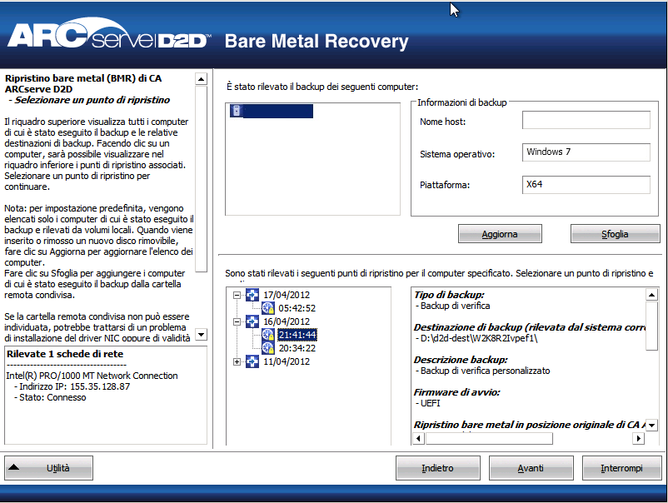
Task: Click the Aggiorna button
Action: (500, 234)
